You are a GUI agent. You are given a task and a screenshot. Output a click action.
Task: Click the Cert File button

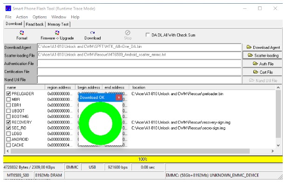click(x=262, y=72)
